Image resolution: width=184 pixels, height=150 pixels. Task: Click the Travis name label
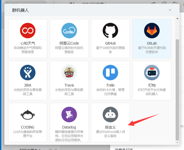[x=69, y=85]
